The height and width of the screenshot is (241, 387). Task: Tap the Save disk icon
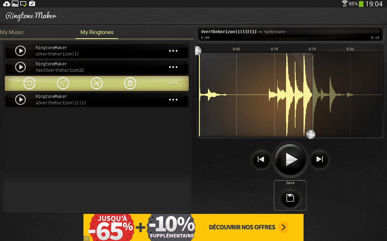click(x=290, y=198)
